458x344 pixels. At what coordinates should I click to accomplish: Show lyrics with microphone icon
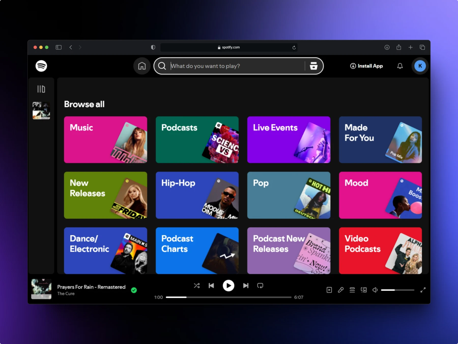[x=341, y=290]
